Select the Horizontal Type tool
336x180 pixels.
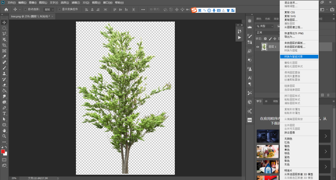click(4, 113)
